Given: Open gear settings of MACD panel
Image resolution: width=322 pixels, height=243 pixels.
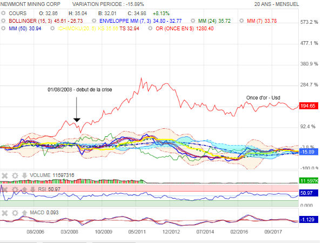Looking at the screenshot, I should [15, 213].
